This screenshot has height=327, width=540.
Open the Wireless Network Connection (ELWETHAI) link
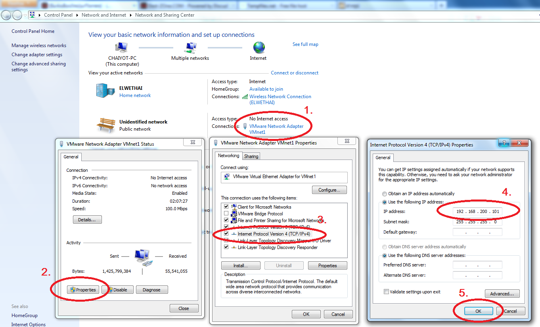[280, 99]
